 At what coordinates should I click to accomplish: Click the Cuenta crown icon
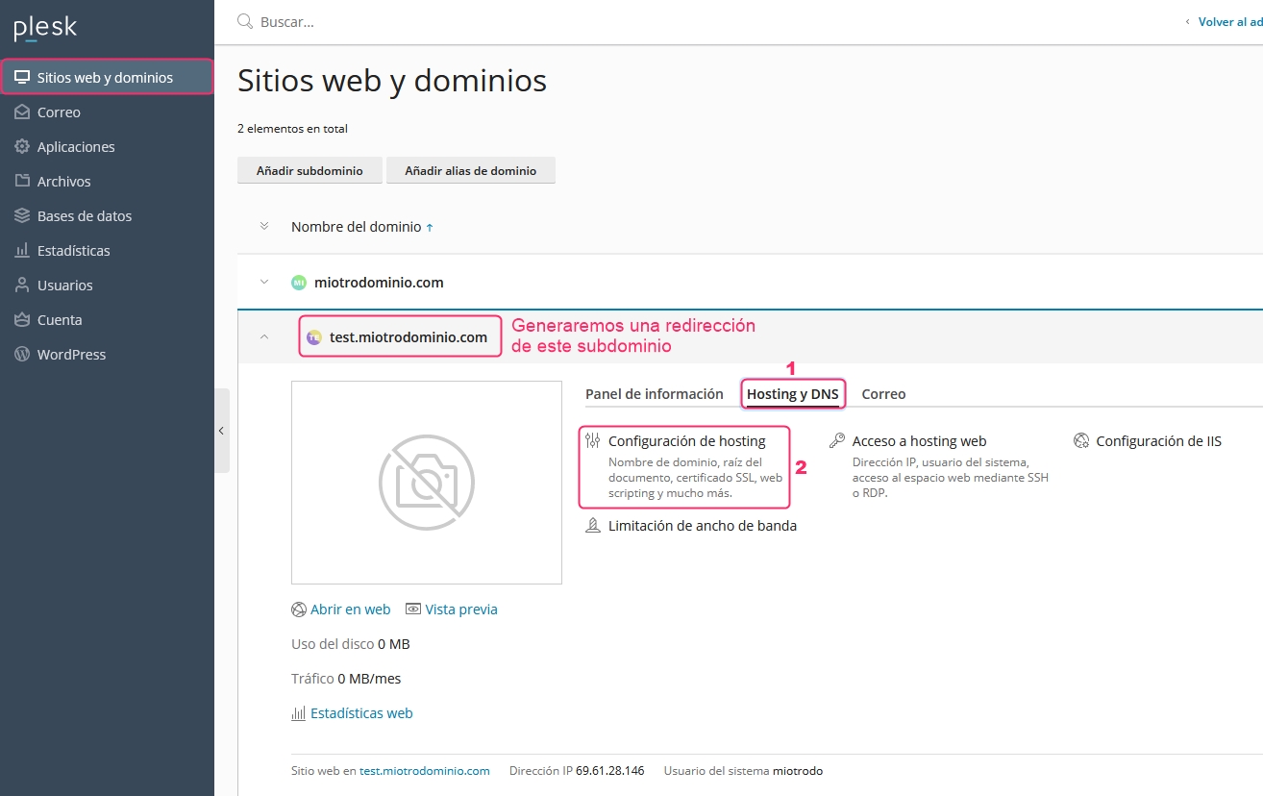(x=22, y=320)
